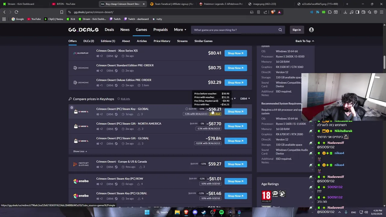Image resolution: width=386 pixels, height=217 pixels.
Task: Click the page vertical scrollbar thumb
Action: tap(384, 62)
